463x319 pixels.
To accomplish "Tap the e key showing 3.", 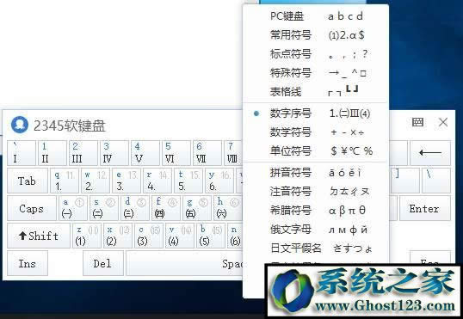I will (x=127, y=181).
